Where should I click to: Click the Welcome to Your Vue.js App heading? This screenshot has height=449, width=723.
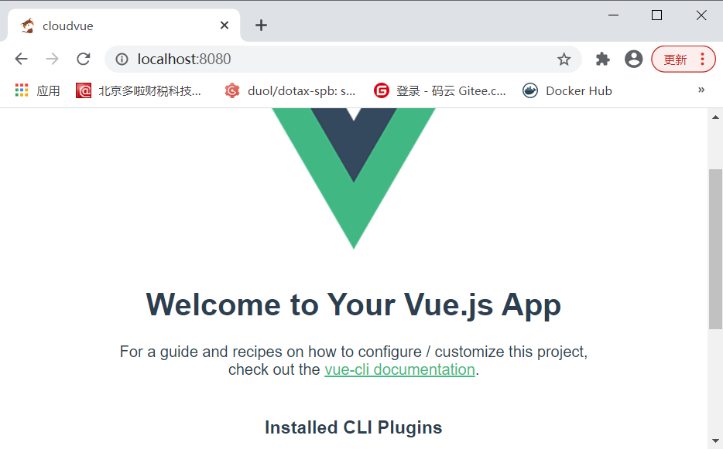point(354,304)
